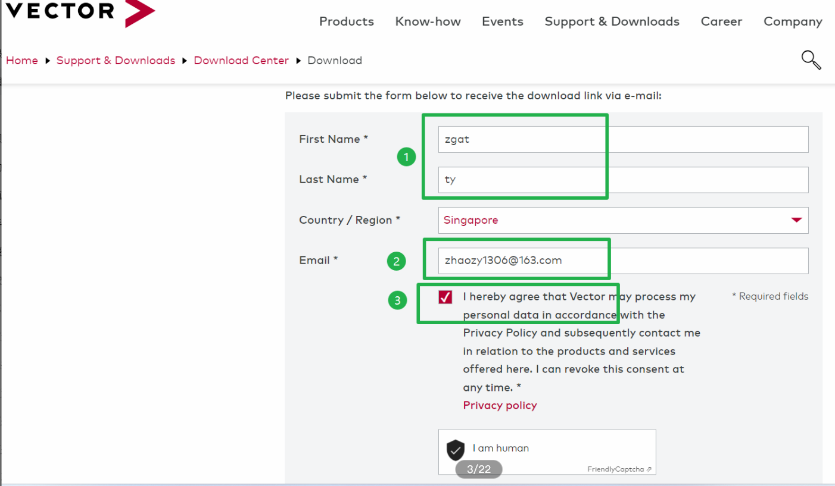Expand the Country / Region dropdown arrow
The width and height of the screenshot is (835, 486).
(x=796, y=220)
